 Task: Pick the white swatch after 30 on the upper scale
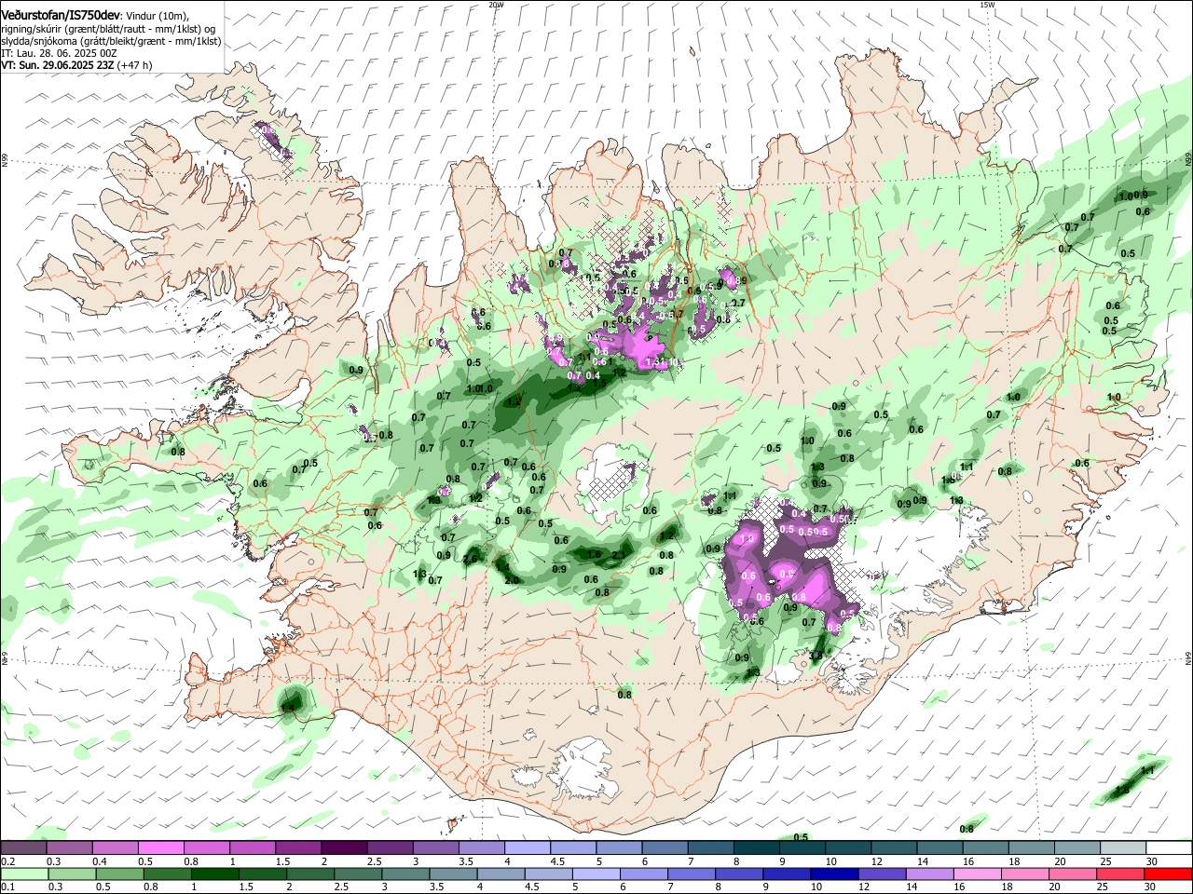tap(1169, 847)
